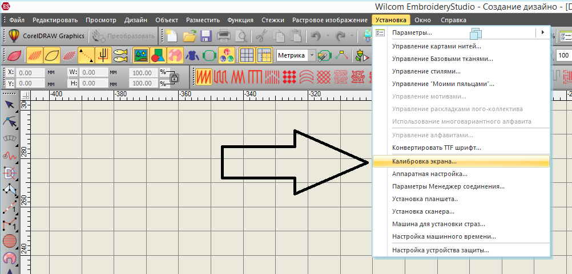
Task: Open print preview magnifier icon
Action: (x=241, y=36)
